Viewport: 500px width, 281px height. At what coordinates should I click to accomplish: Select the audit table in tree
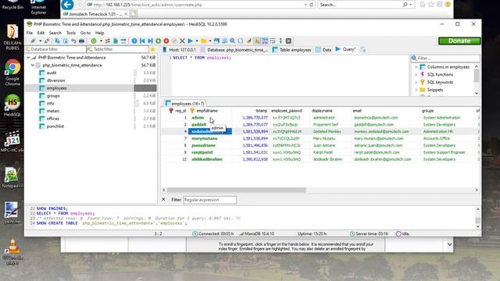pos(52,73)
